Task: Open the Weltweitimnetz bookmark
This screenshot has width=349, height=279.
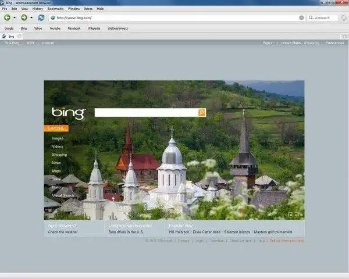Action: (117, 28)
